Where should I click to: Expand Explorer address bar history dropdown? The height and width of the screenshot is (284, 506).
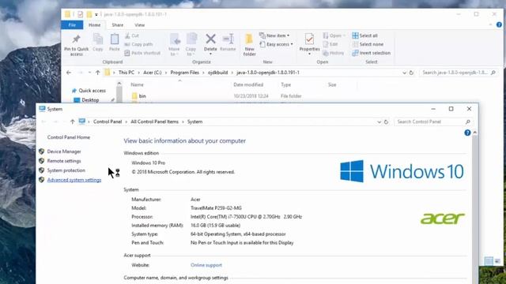(x=404, y=73)
